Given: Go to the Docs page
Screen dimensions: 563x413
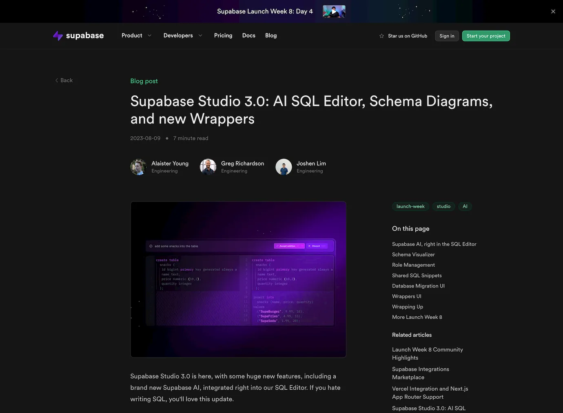Looking at the screenshot, I should click(248, 35).
